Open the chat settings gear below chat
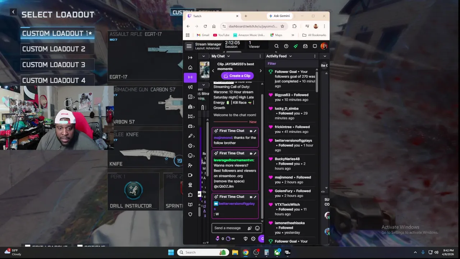 tap(253, 238)
